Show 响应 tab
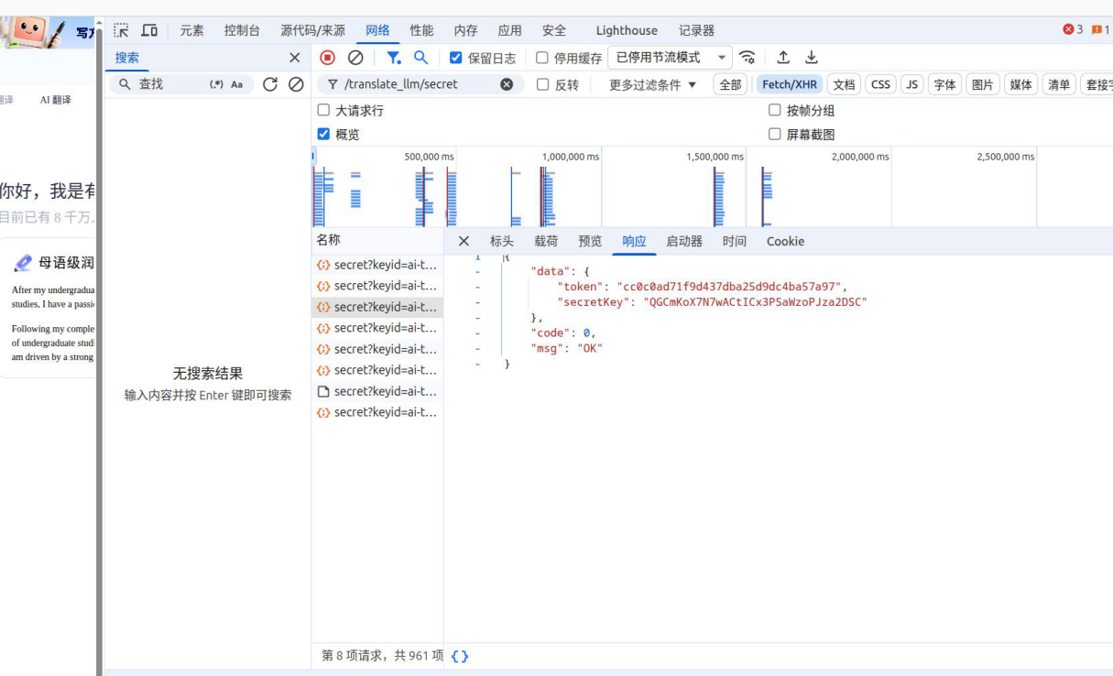This screenshot has width=1113, height=676. pos(634,241)
